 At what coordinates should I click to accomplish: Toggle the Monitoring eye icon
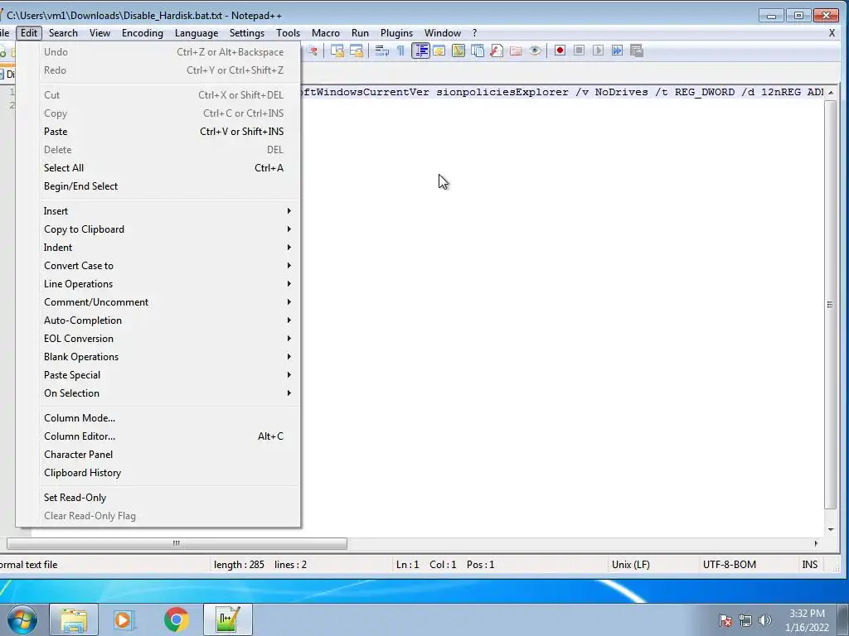(x=535, y=51)
